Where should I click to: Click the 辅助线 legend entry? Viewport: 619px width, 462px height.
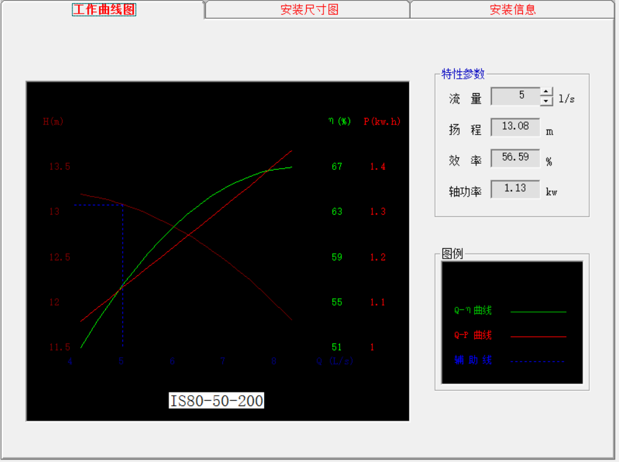click(473, 360)
